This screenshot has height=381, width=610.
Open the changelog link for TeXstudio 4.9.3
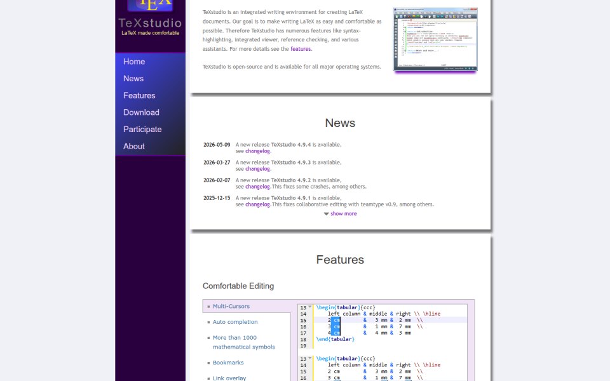(257, 169)
